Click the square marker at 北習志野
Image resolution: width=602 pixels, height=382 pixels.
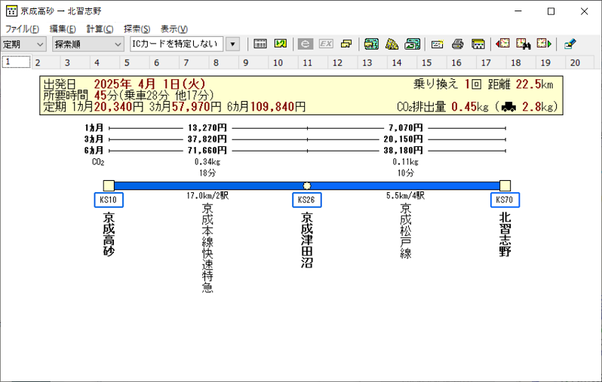tap(505, 185)
